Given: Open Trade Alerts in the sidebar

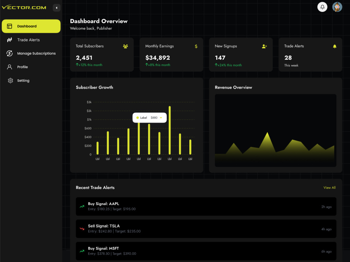Looking at the screenshot, I should pyautogui.click(x=29, y=40).
